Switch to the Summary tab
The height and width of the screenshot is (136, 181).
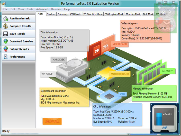pos(62,14)
